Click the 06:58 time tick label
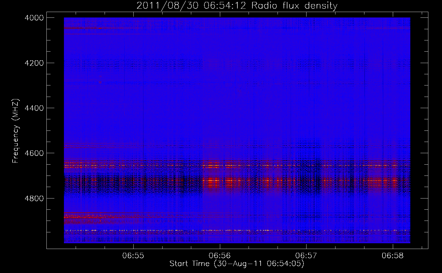This screenshot has height=273, width=442. click(393, 256)
